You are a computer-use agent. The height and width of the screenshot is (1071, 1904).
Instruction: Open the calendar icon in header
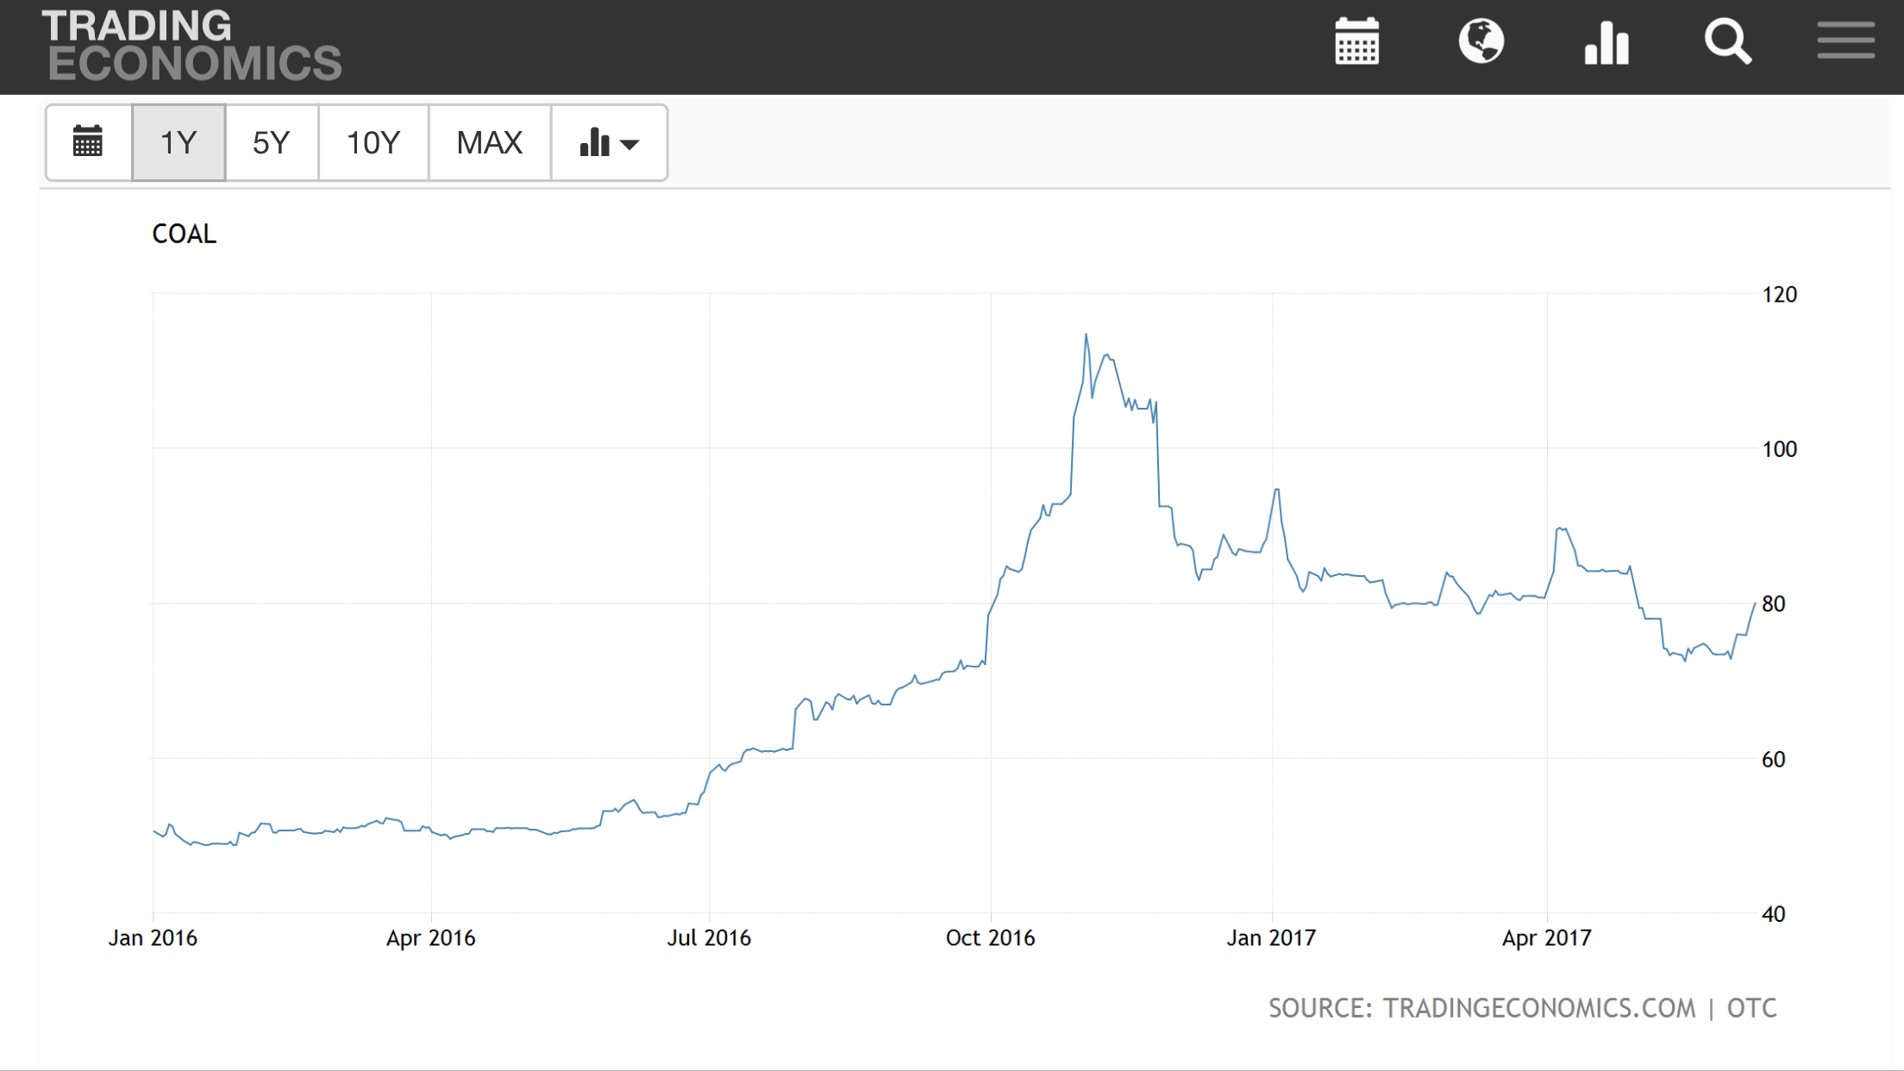(x=1356, y=42)
